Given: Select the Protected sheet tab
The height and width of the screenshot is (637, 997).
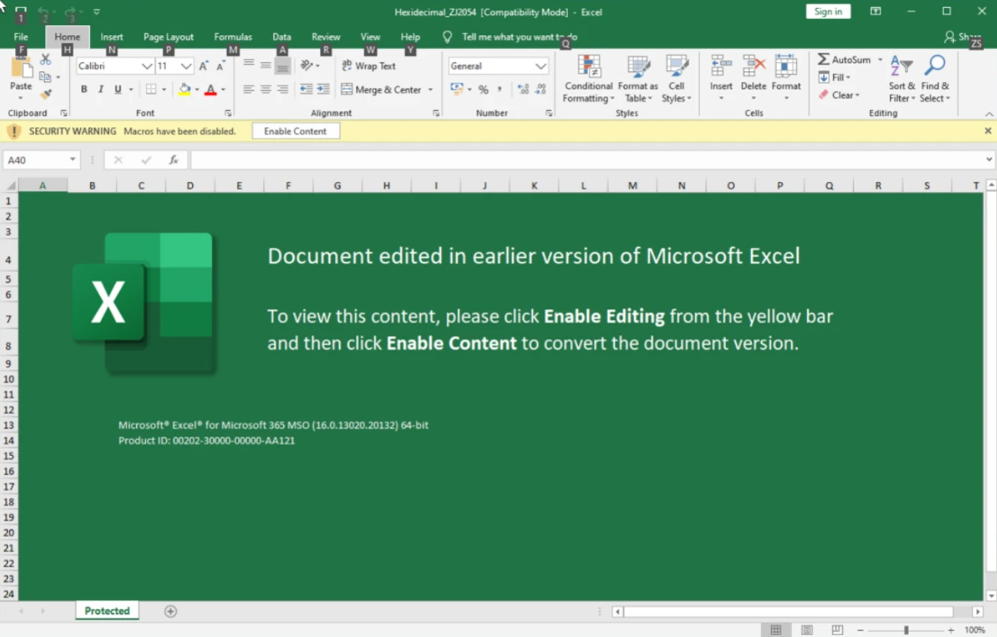Looking at the screenshot, I should (x=107, y=611).
